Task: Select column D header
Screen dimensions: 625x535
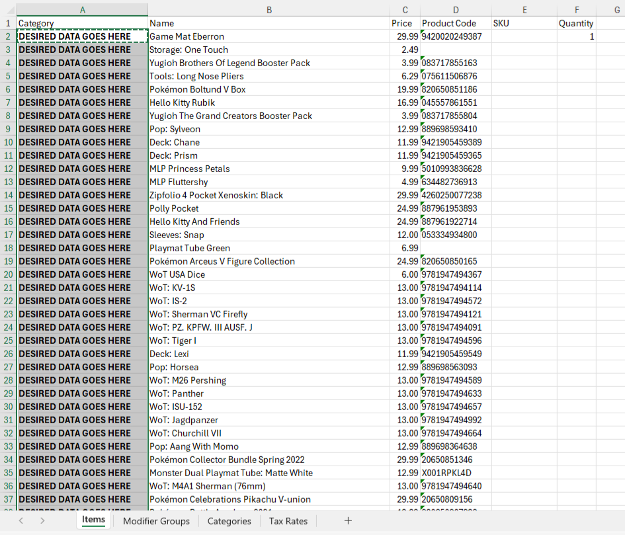Action: [456, 10]
